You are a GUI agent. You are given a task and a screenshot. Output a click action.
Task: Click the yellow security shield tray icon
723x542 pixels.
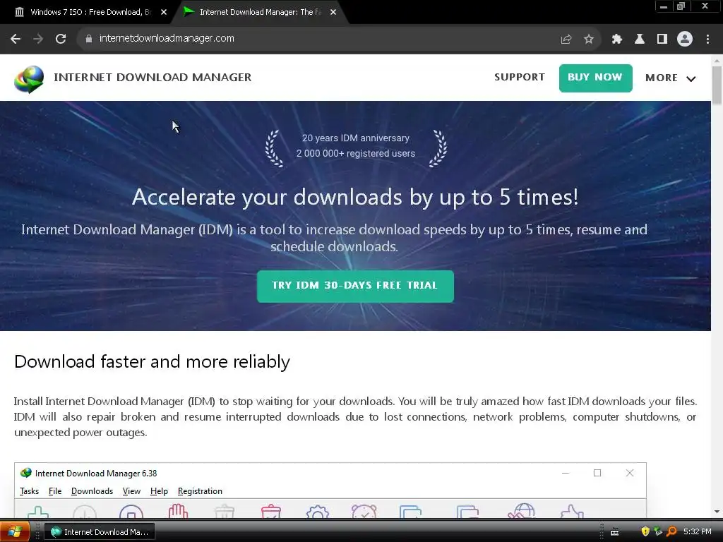645,532
